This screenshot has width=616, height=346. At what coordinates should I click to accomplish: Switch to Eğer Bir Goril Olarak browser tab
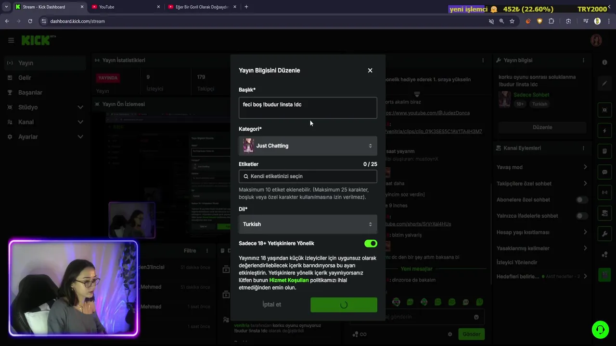[202, 7]
